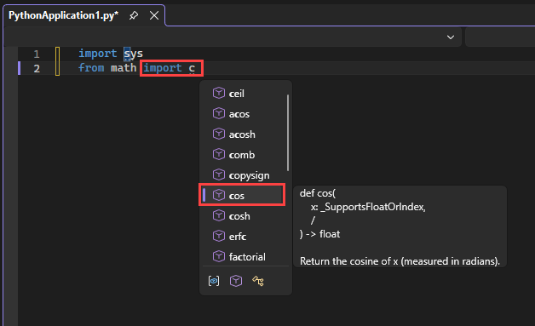Screen dimensions: 535x326
Task: Close the PythonApplication1.py tab
Action: click(154, 15)
